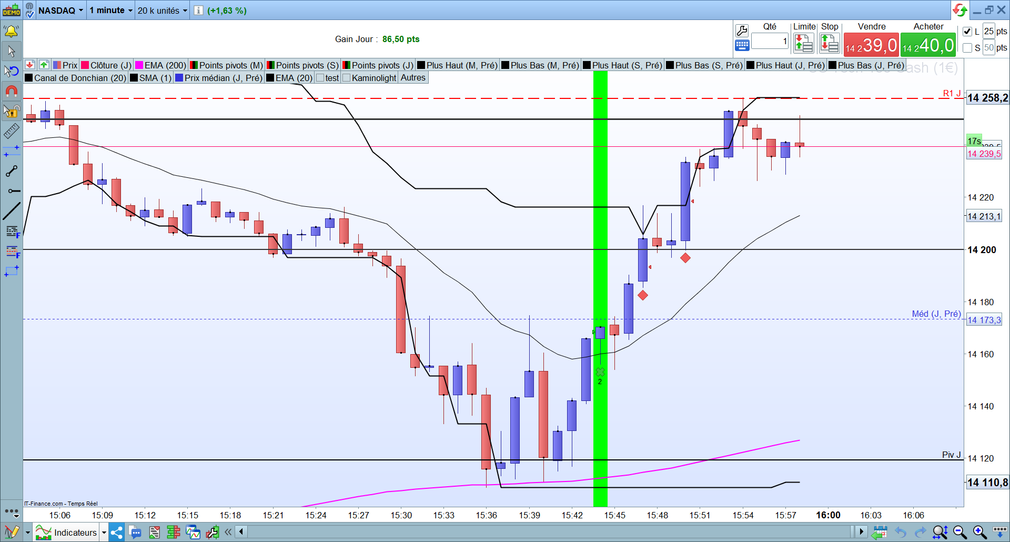Enable the S 50 pts checkbox
The image size is (1010, 542).
[x=967, y=48]
